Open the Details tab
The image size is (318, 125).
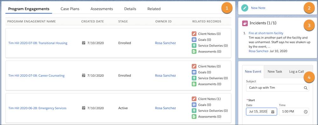(x=130, y=9)
